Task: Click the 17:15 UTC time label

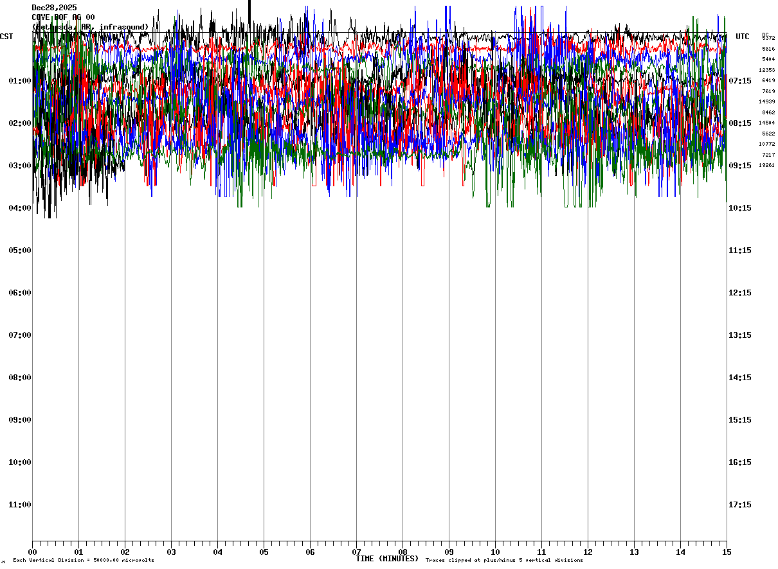Action: point(740,505)
